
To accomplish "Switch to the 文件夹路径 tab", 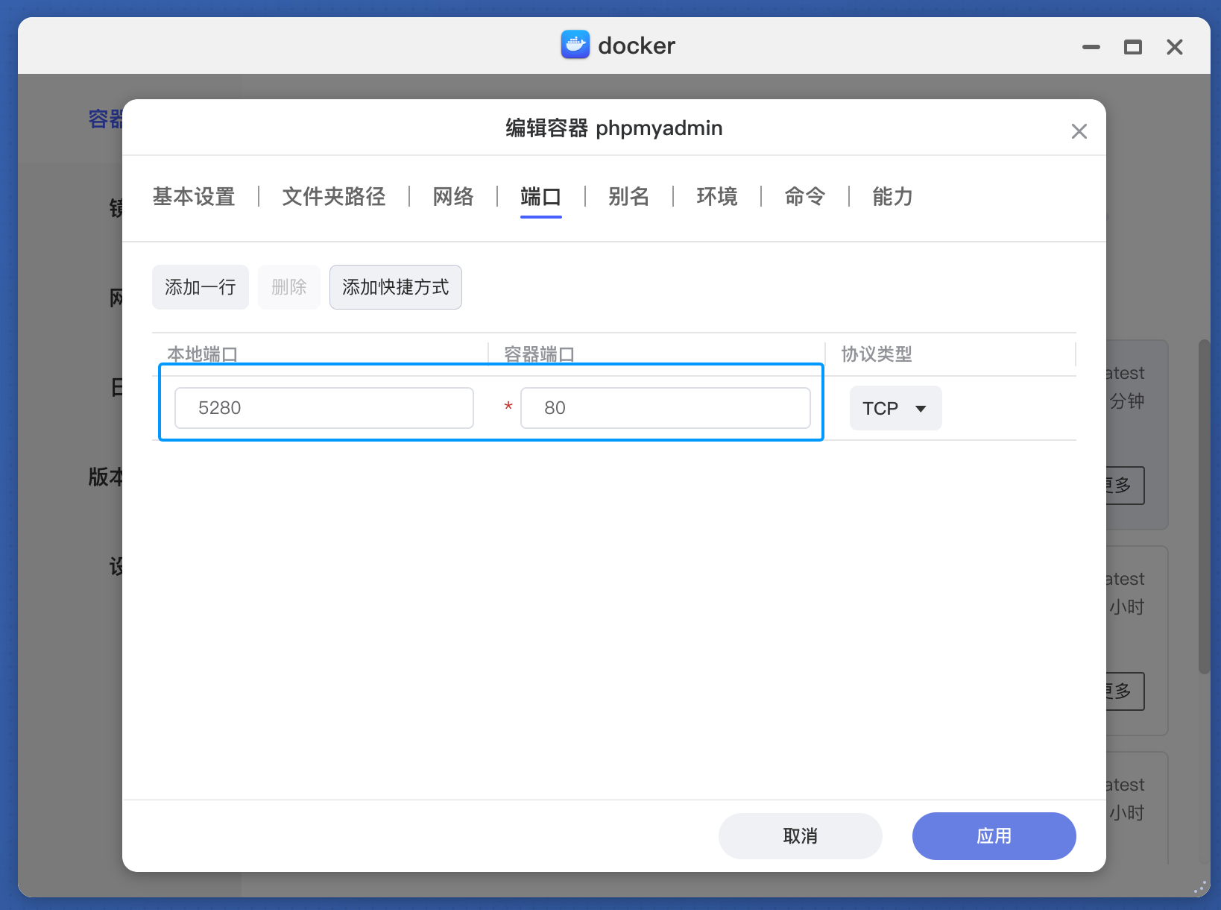I will coord(334,197).
